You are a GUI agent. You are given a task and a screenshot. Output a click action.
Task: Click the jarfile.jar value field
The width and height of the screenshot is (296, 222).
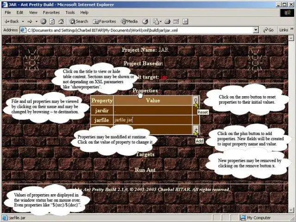tap(153, 120)
